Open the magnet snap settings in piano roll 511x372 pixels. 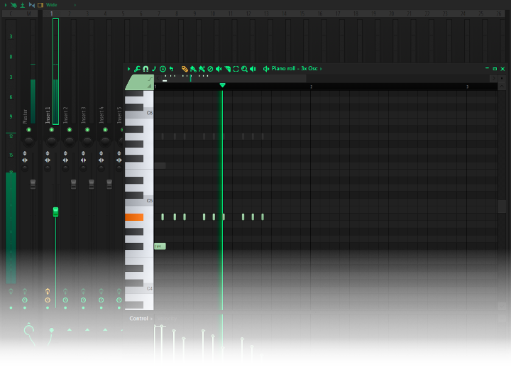[145, 69]
